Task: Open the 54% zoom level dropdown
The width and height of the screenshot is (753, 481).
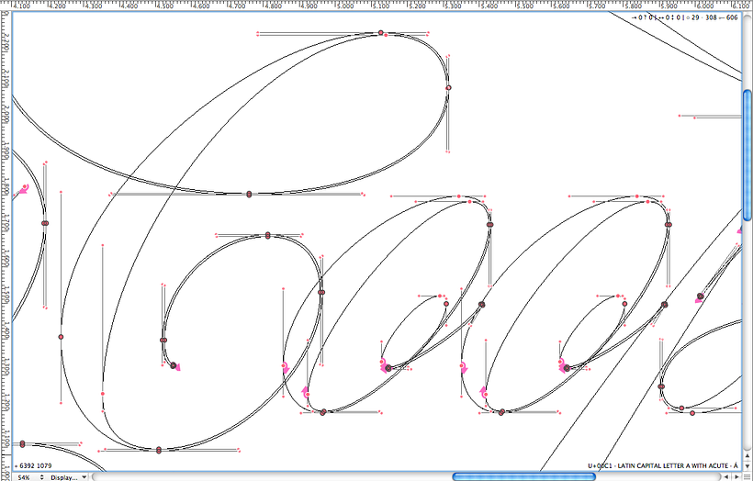Action: tap(29, 476)
